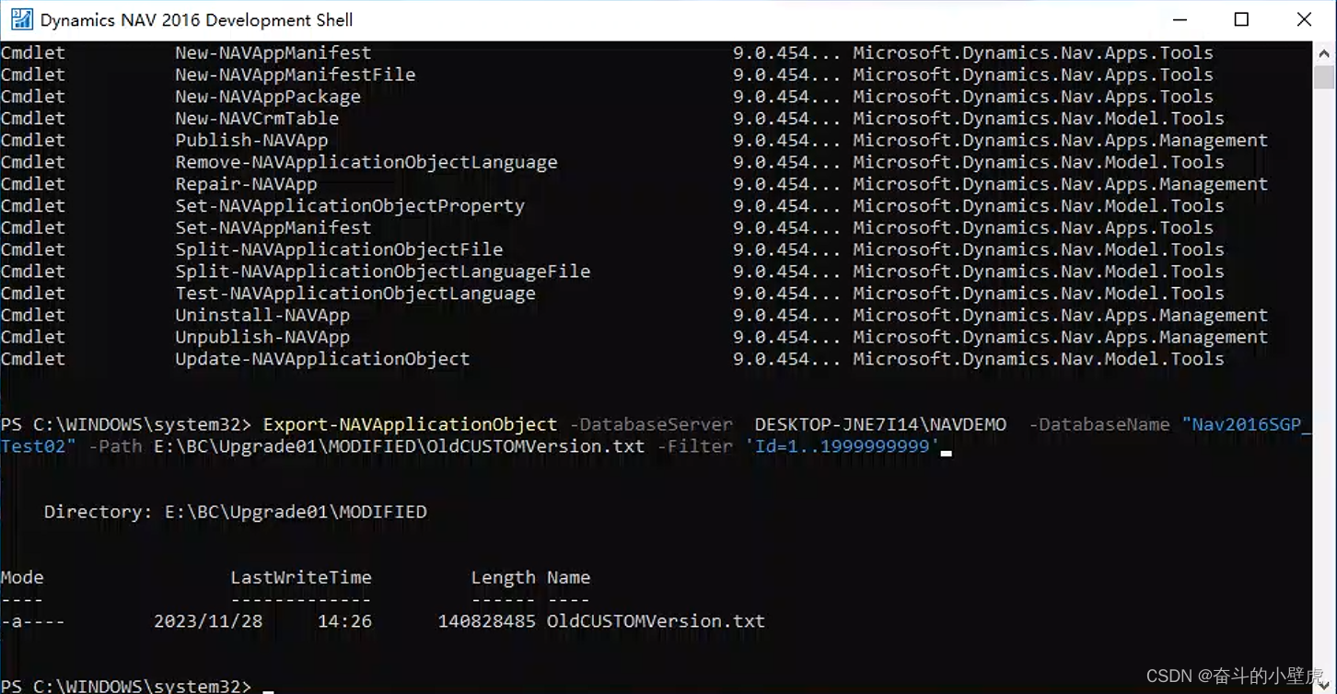Maximize the Development Shell window
The width and height of the screenshot is (1337, 694).
(1242, 18)
